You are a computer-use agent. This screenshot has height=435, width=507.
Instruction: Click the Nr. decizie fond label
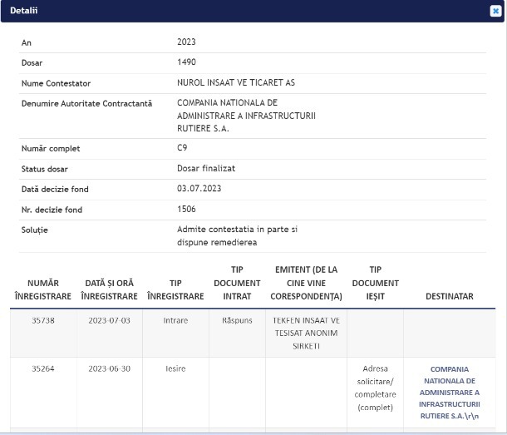[52, 210]
